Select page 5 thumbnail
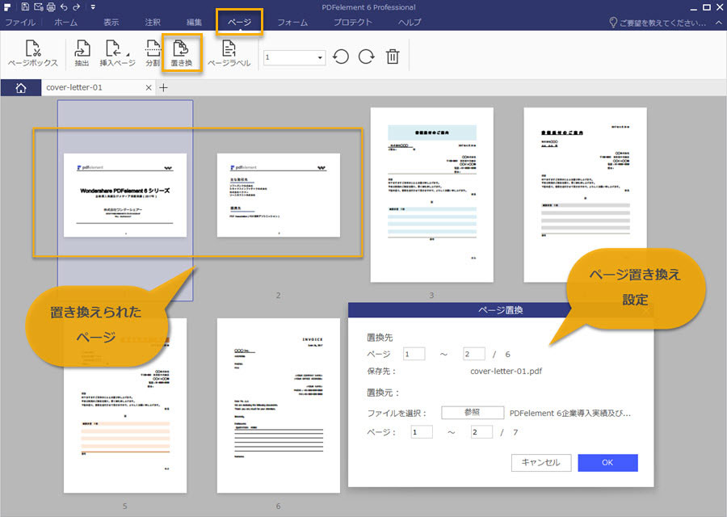This screenshot has height=517, width=727. 125,406
